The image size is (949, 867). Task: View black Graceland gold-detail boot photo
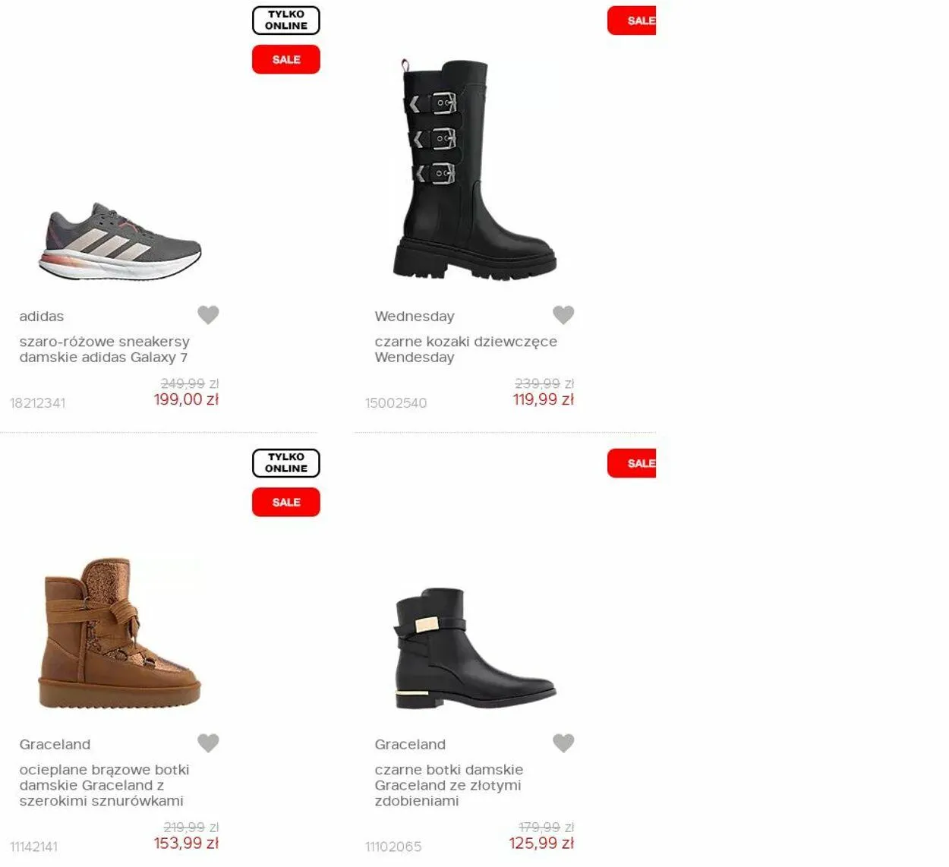474,648
